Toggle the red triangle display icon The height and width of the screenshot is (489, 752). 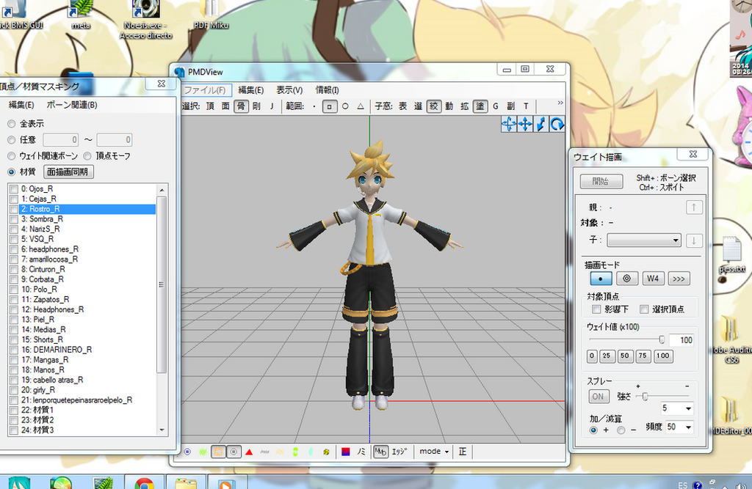point(249,452)
